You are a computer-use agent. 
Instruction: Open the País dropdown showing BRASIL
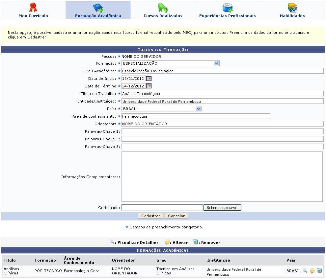(198, 109)
